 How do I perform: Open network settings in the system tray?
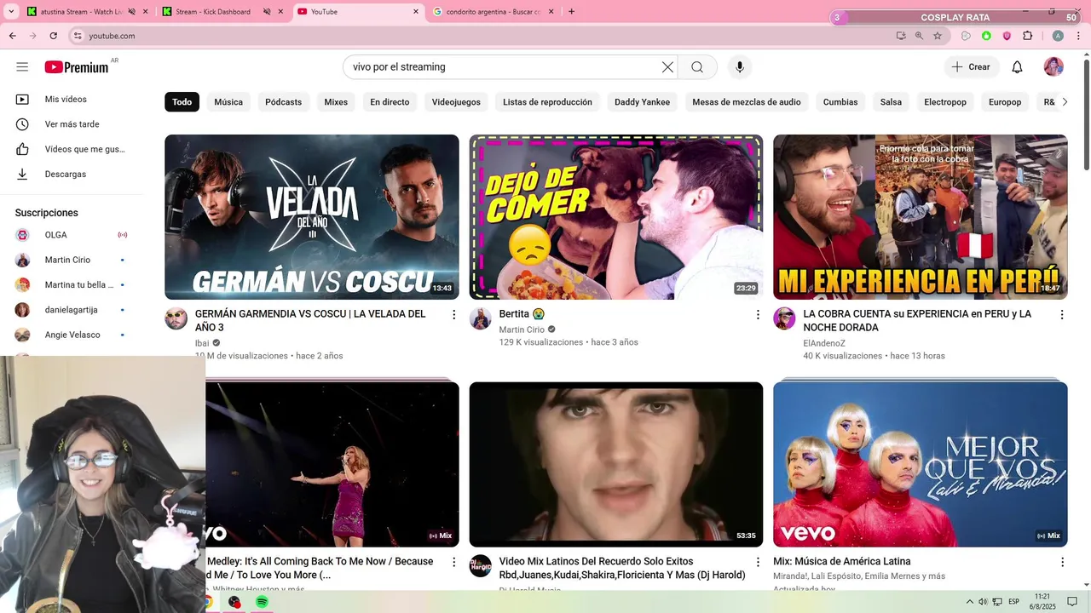997,602
